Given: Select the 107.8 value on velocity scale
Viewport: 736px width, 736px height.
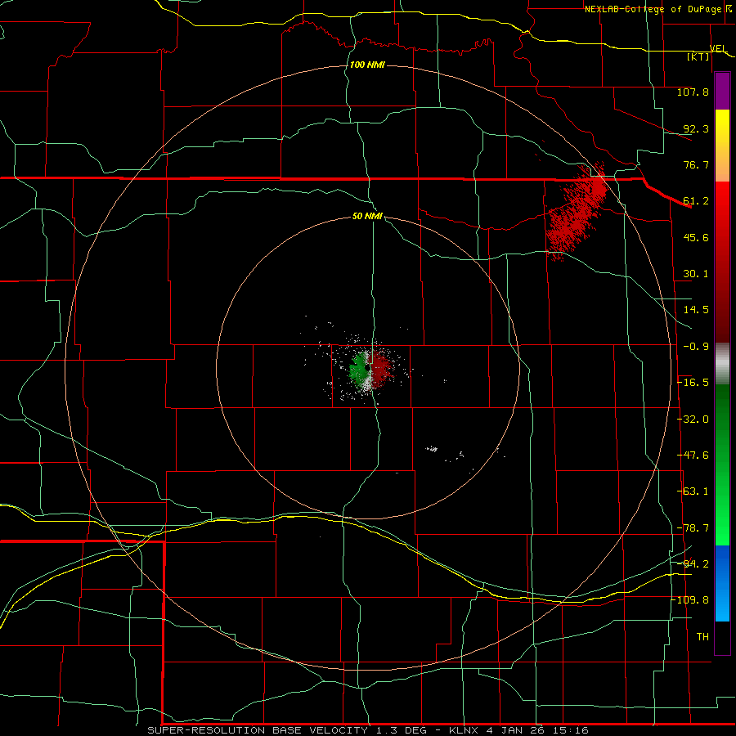Looking at the screenshot, I should click(693, 92).
